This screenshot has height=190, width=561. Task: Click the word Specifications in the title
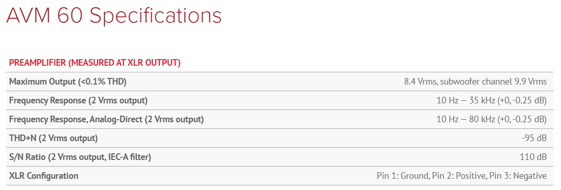155,17
